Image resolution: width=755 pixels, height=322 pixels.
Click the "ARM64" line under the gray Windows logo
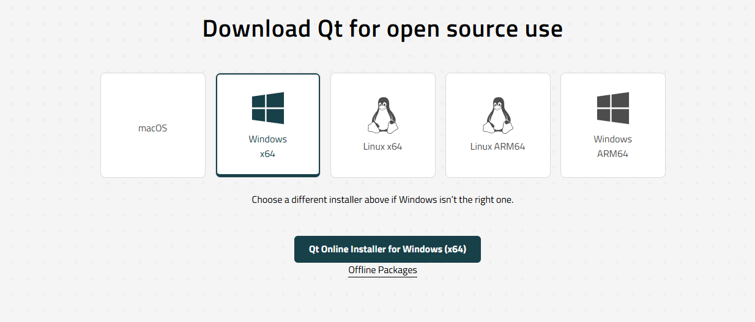coord(613,154)
